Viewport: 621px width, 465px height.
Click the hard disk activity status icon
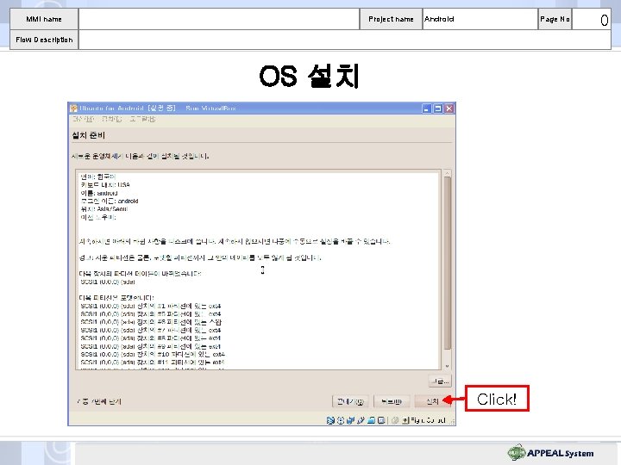[330, 420]
